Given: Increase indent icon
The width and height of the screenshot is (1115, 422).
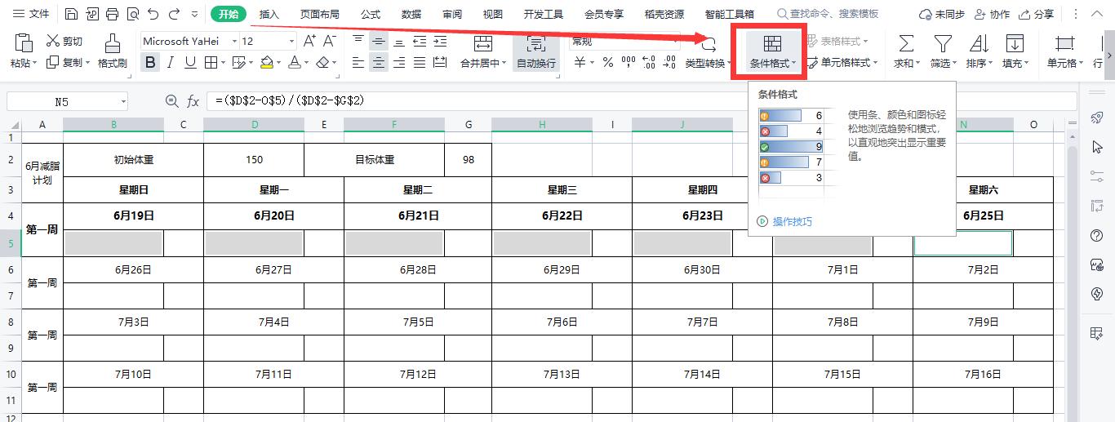Looking at the screenshot, I should [x=440, y=41].
